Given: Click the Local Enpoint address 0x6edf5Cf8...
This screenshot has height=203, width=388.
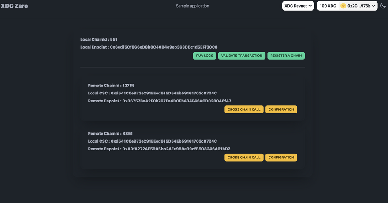Looking at the screenshot, I should click(x=164, y=47).
